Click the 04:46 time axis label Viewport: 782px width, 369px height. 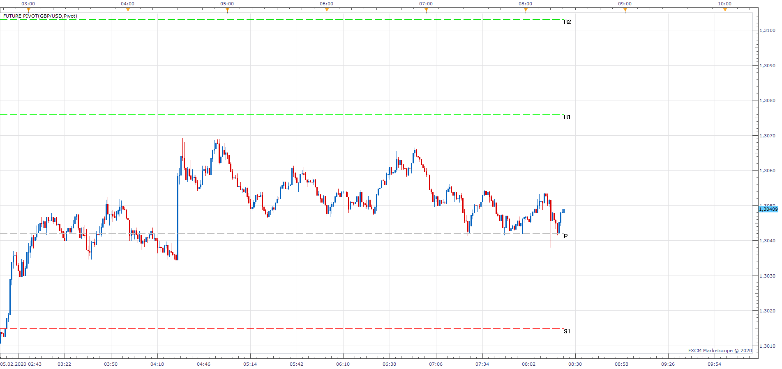coord(204,364)
